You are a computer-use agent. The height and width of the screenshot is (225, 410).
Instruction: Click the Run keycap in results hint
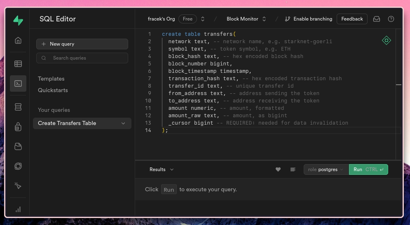169,190
